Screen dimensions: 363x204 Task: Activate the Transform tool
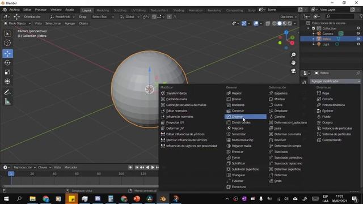(7, 81)
